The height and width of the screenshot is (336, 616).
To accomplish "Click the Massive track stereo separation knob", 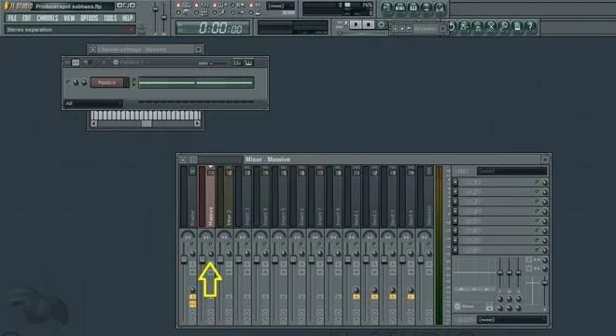I will tap(211, 254).
